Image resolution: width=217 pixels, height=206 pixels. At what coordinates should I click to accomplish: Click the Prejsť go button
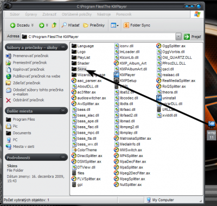coord(193,36)
